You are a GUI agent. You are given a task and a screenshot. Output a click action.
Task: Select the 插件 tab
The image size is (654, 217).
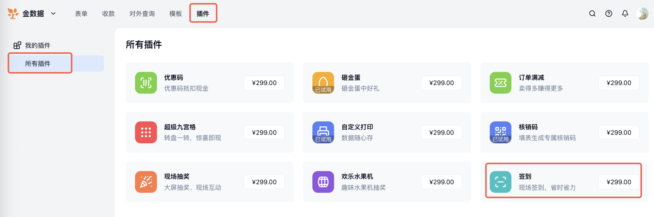tap(203, 13)
